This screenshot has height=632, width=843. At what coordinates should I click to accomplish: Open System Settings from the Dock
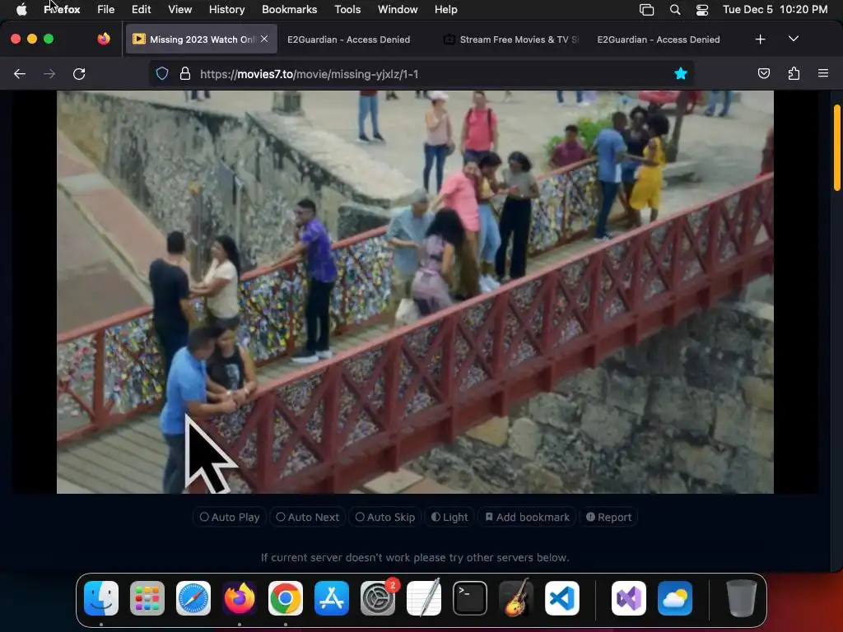378,598
